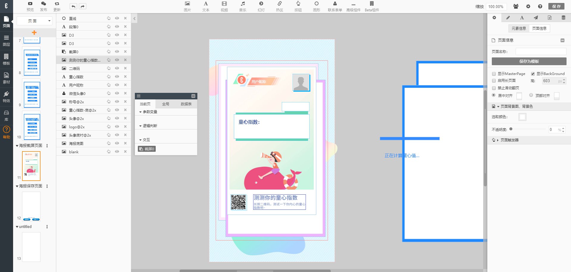
Task: Open the 选取颜色 color swatch
Action: pyautogui.click(x=522, y=117)
